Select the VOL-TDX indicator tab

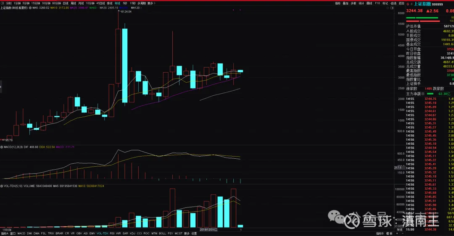[x=103, y=233]
